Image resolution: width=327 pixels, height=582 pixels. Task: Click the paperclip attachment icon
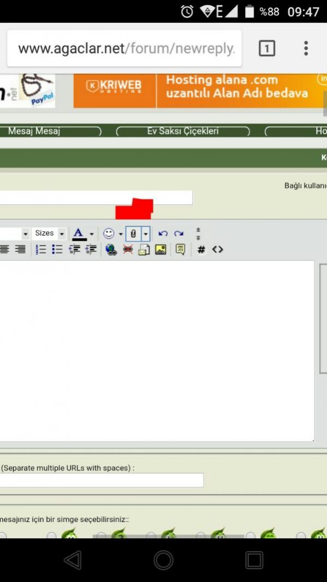point(133,233)
